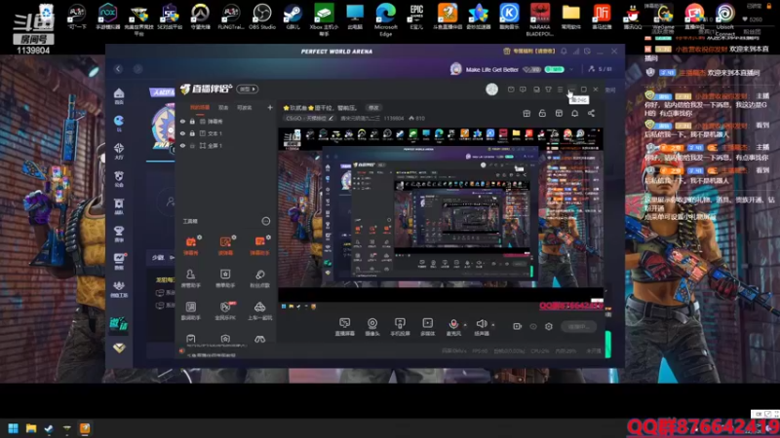Click the unlock padlock icon above preview
The width and height of the screenshot is (780, 438).
[x=542, y=113]
